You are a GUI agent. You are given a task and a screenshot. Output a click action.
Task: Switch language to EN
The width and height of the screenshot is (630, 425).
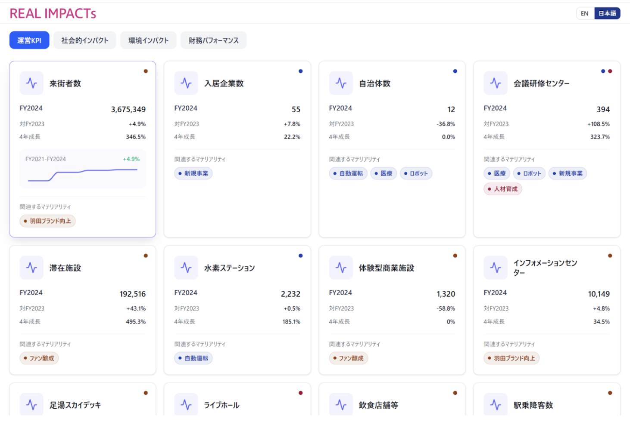(x=584, y=13)
